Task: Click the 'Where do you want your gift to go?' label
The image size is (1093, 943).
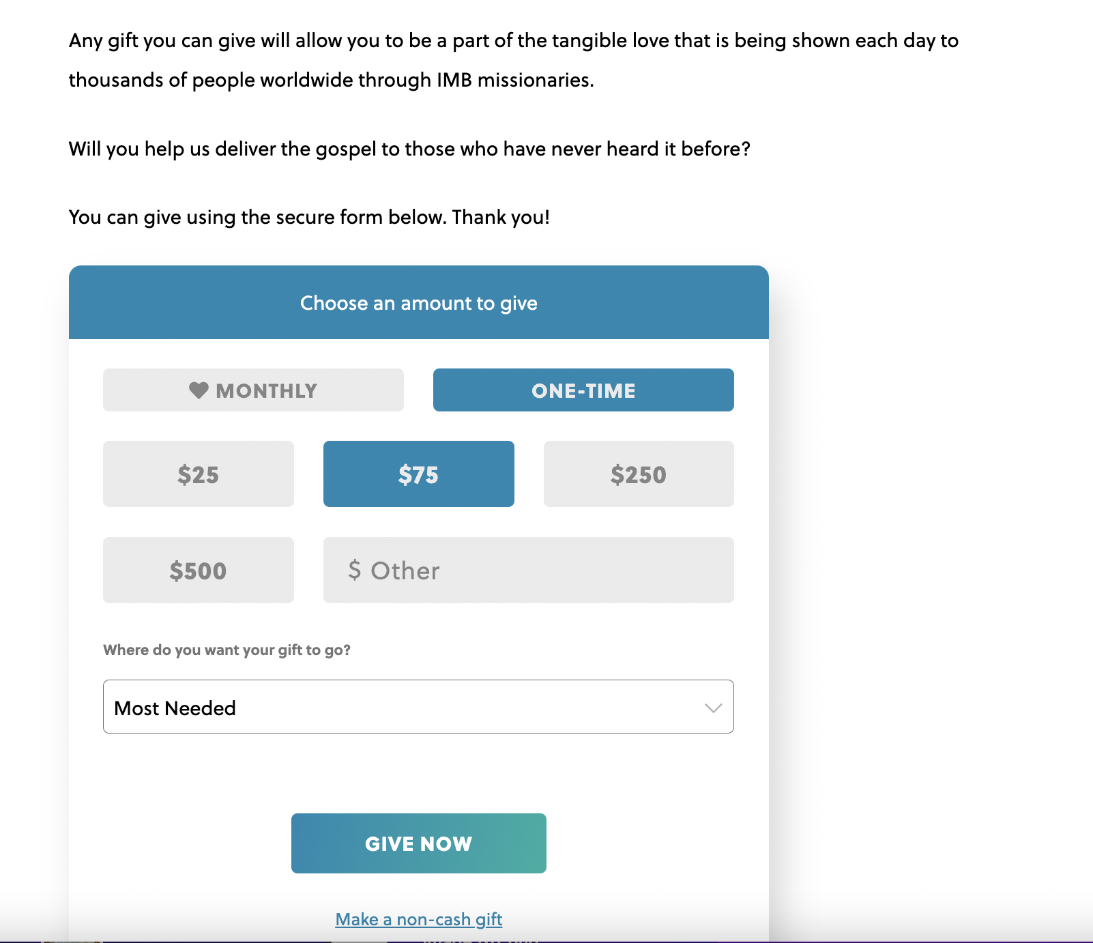Action: (227, 650)
